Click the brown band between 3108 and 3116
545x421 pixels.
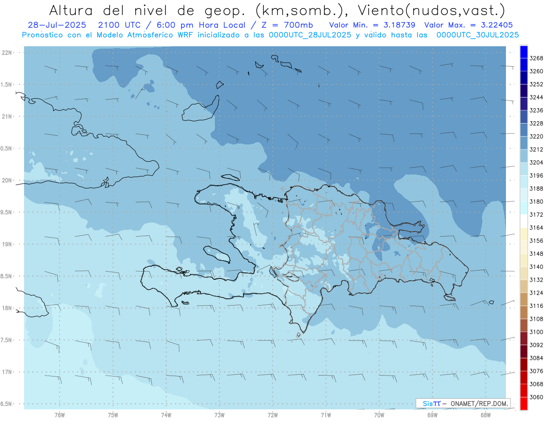(x=524, y=312)
